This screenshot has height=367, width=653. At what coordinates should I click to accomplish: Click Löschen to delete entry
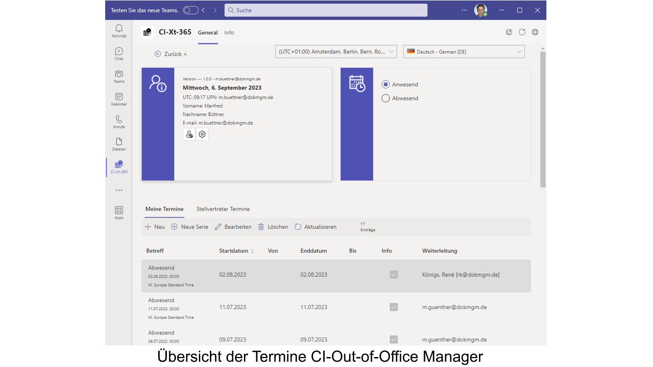pos(273,227)
